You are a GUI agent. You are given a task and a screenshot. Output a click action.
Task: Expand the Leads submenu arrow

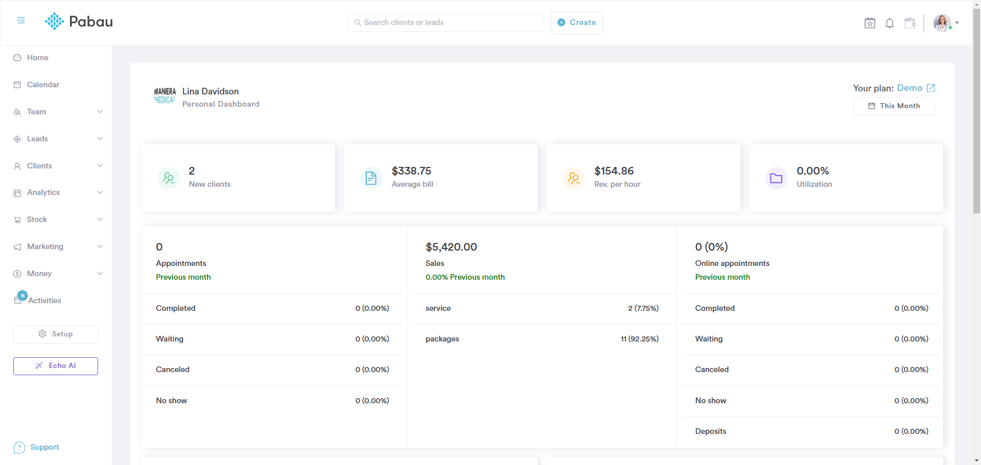pyautogui.click(x=100, y=139)
